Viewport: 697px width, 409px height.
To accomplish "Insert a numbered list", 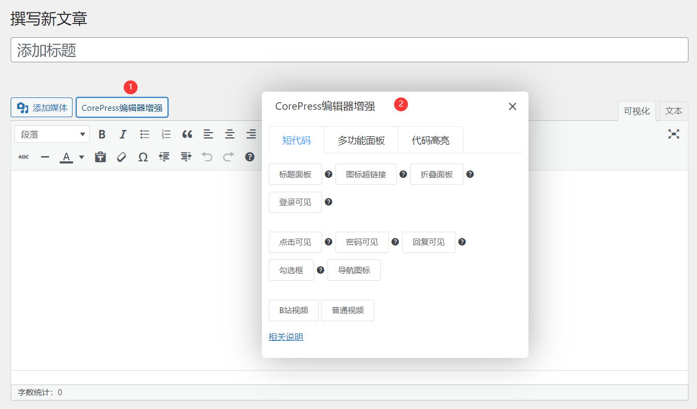I will pyautogui.click(x=166, y=134).
